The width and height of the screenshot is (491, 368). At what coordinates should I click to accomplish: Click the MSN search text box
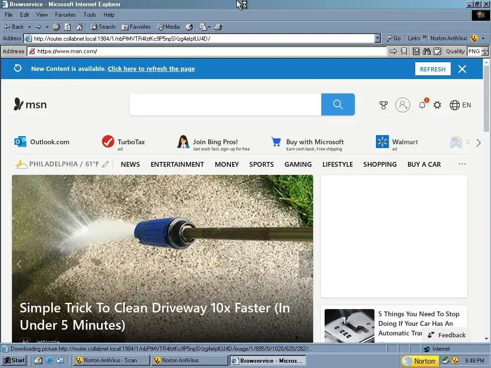pyautogui.click(x=225, y=104)
